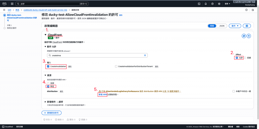Click the magnifier icon in action filter
This screenshot has height=129, width=259.
point(50,56)
